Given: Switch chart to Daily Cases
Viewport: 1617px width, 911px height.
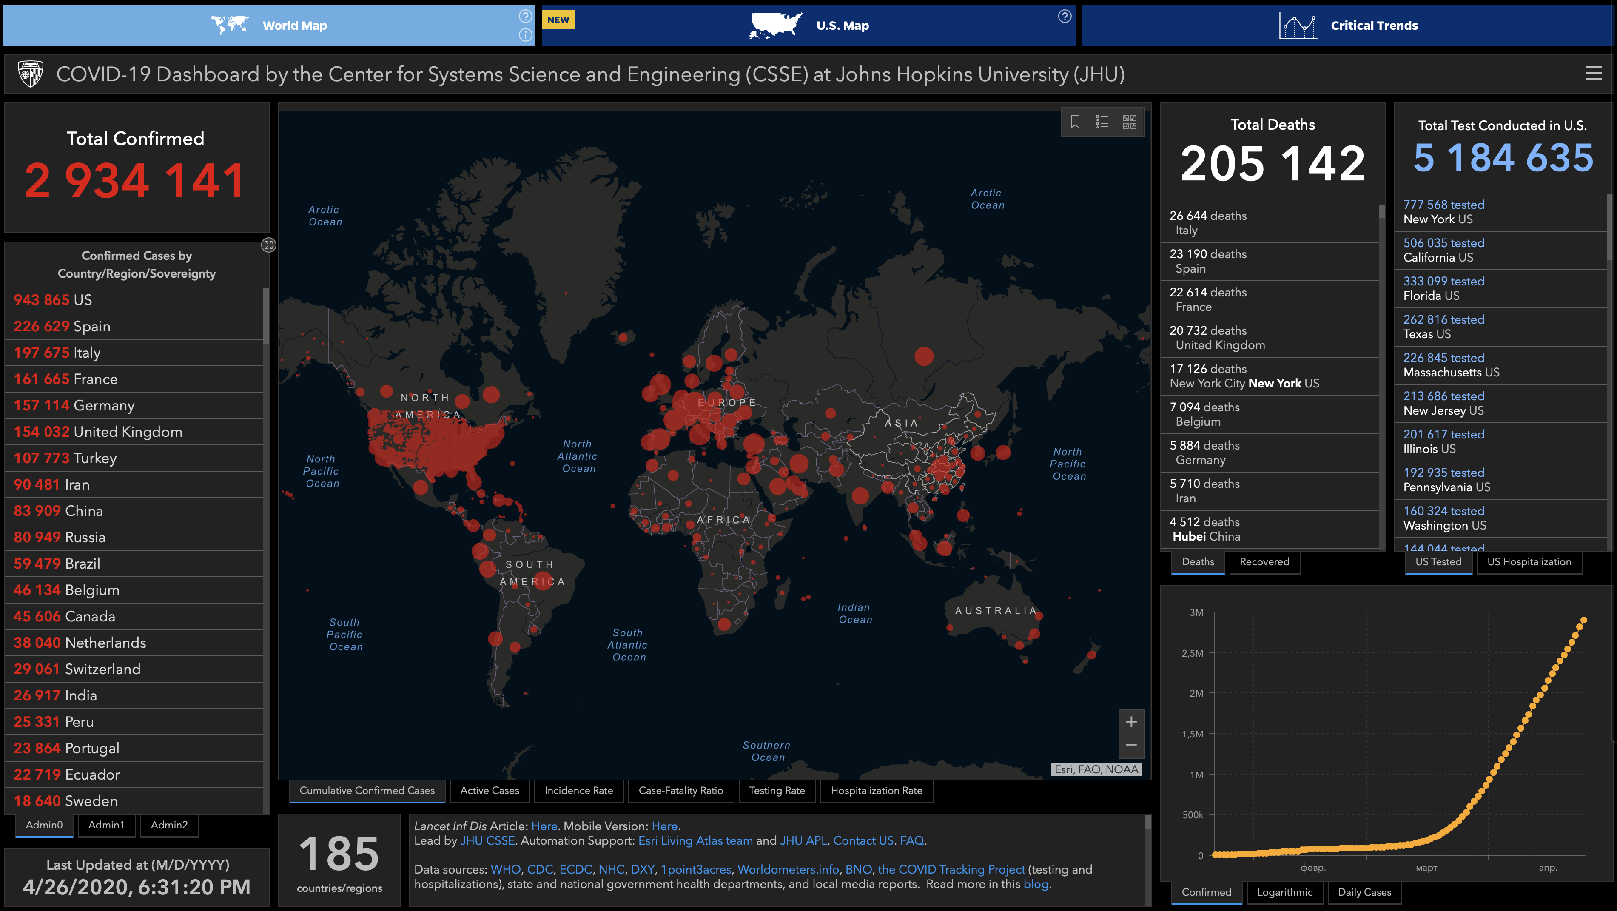Looking at the screenshot, I should click(x=1365, y=892).
